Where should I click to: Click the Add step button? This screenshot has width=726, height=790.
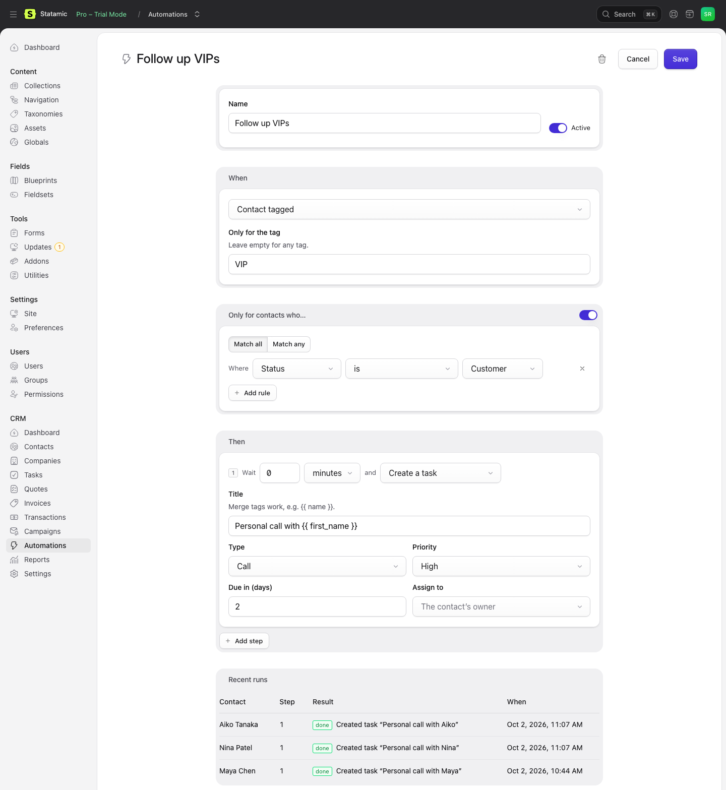pyautogui.click(x=244, y=641)
